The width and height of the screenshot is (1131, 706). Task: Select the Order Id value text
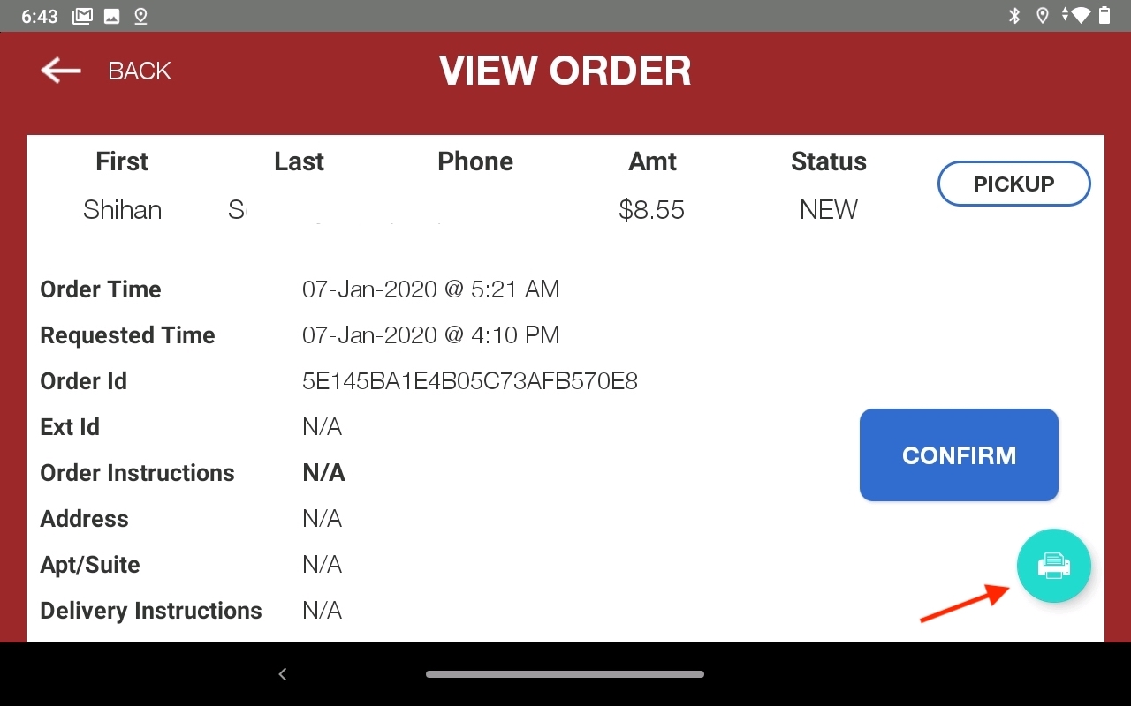point(469,381)
